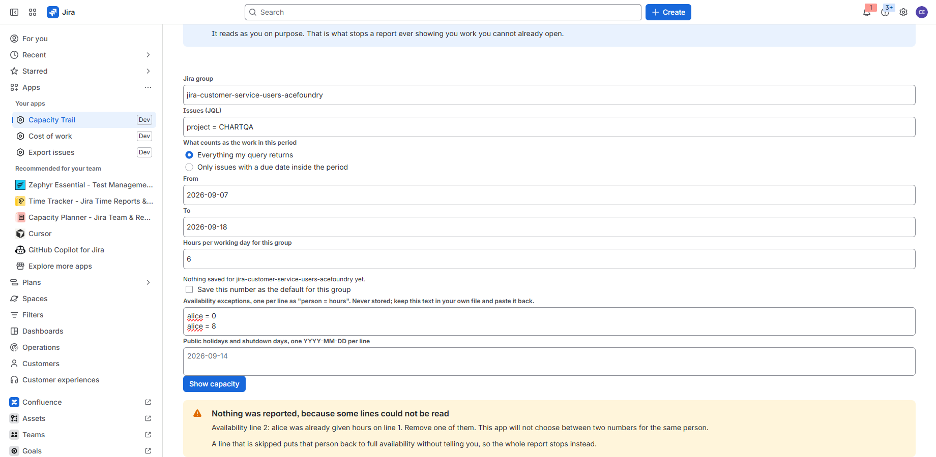This screenshot has height=457, width=936.
Task: Open Assets from the sidebar
Action: coord(81,418)
